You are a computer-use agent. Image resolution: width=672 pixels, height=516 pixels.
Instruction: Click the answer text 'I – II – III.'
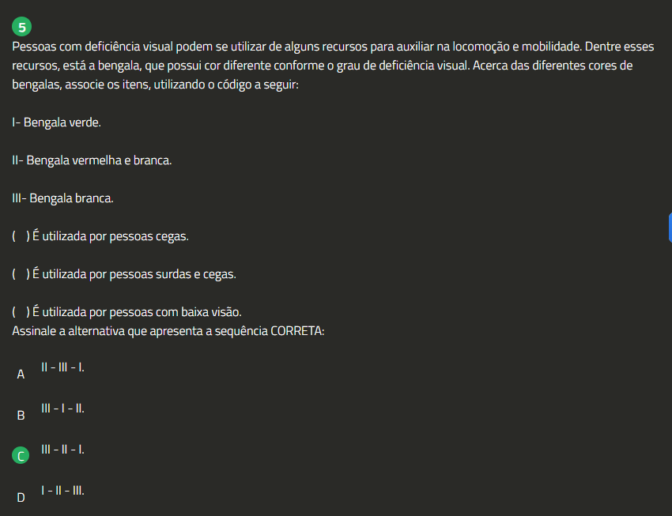62,491
